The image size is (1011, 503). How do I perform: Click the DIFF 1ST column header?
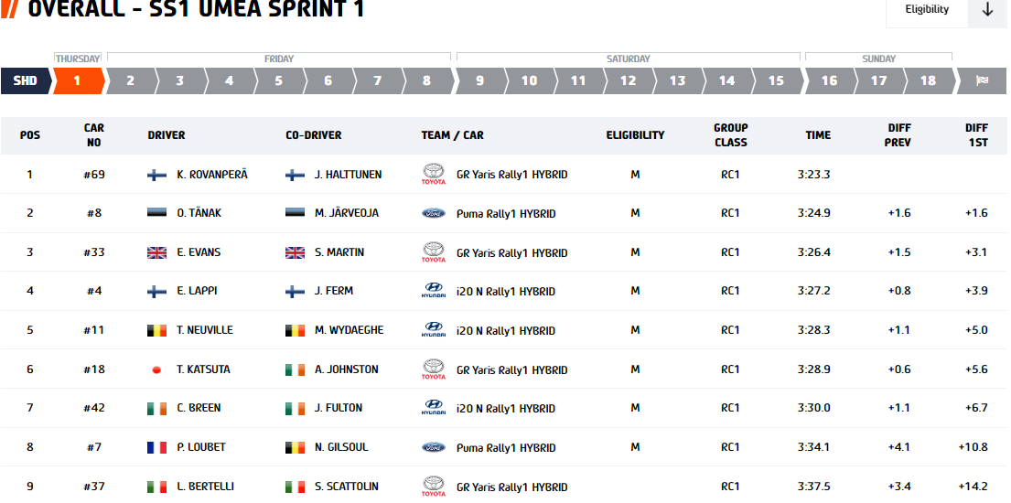pos(977,134)
